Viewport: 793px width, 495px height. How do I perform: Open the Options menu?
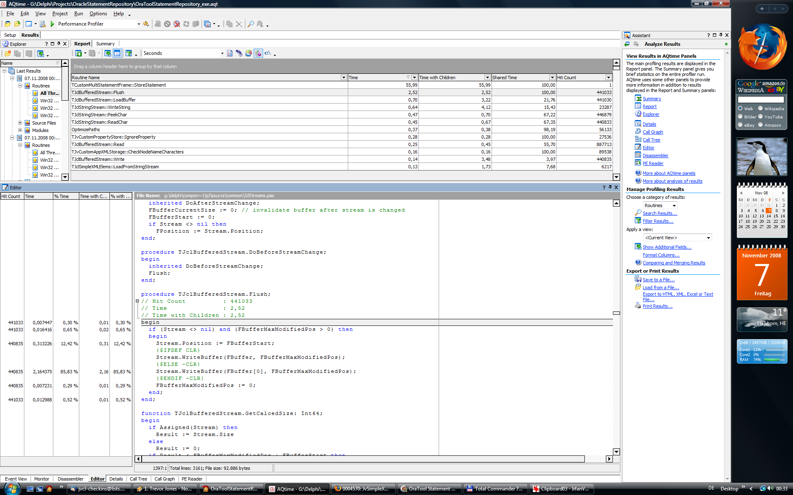coord(98,14)
